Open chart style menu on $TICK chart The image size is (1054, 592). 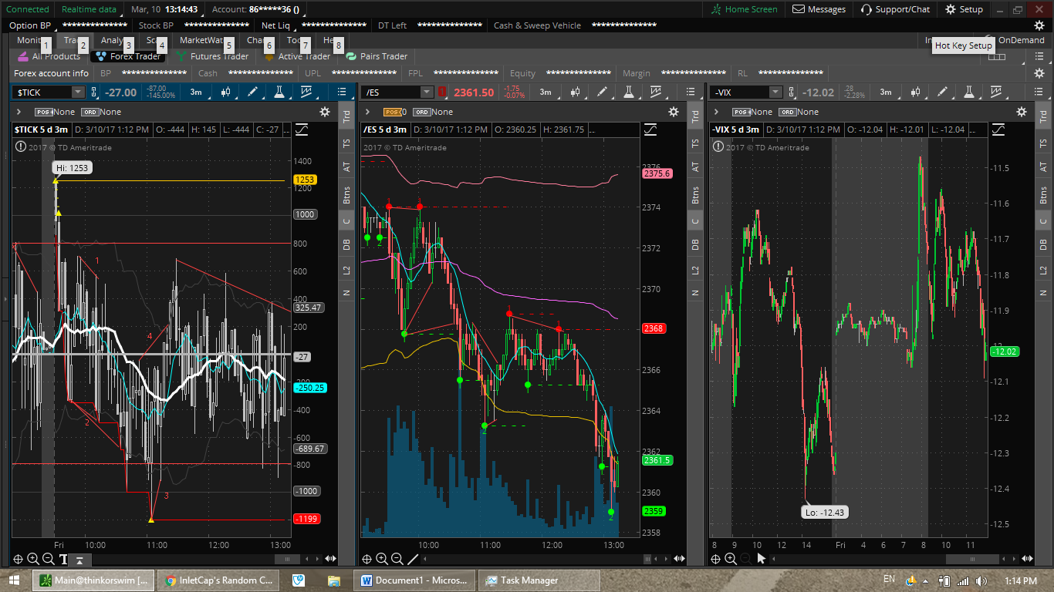(x=226, y=92)
